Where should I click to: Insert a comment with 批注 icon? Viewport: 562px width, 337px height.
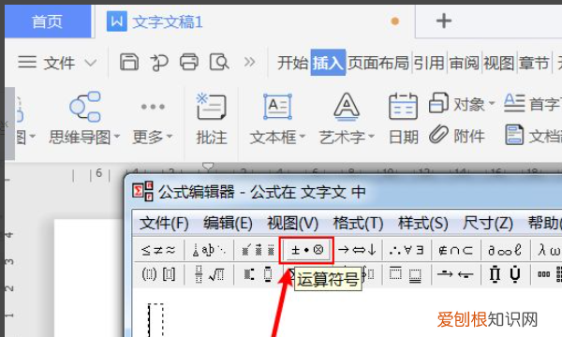(212, 107)
